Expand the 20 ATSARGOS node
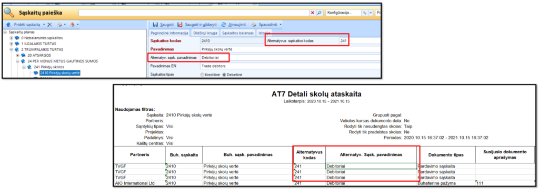Image resolution: width=539 pixels, height=189 pixels. (x=17, y=55)
